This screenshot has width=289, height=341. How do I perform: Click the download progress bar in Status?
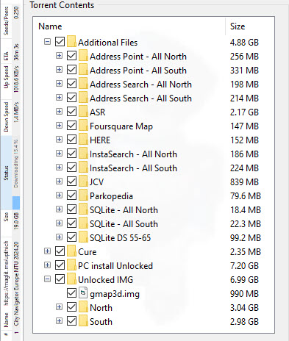click(16, 173)
